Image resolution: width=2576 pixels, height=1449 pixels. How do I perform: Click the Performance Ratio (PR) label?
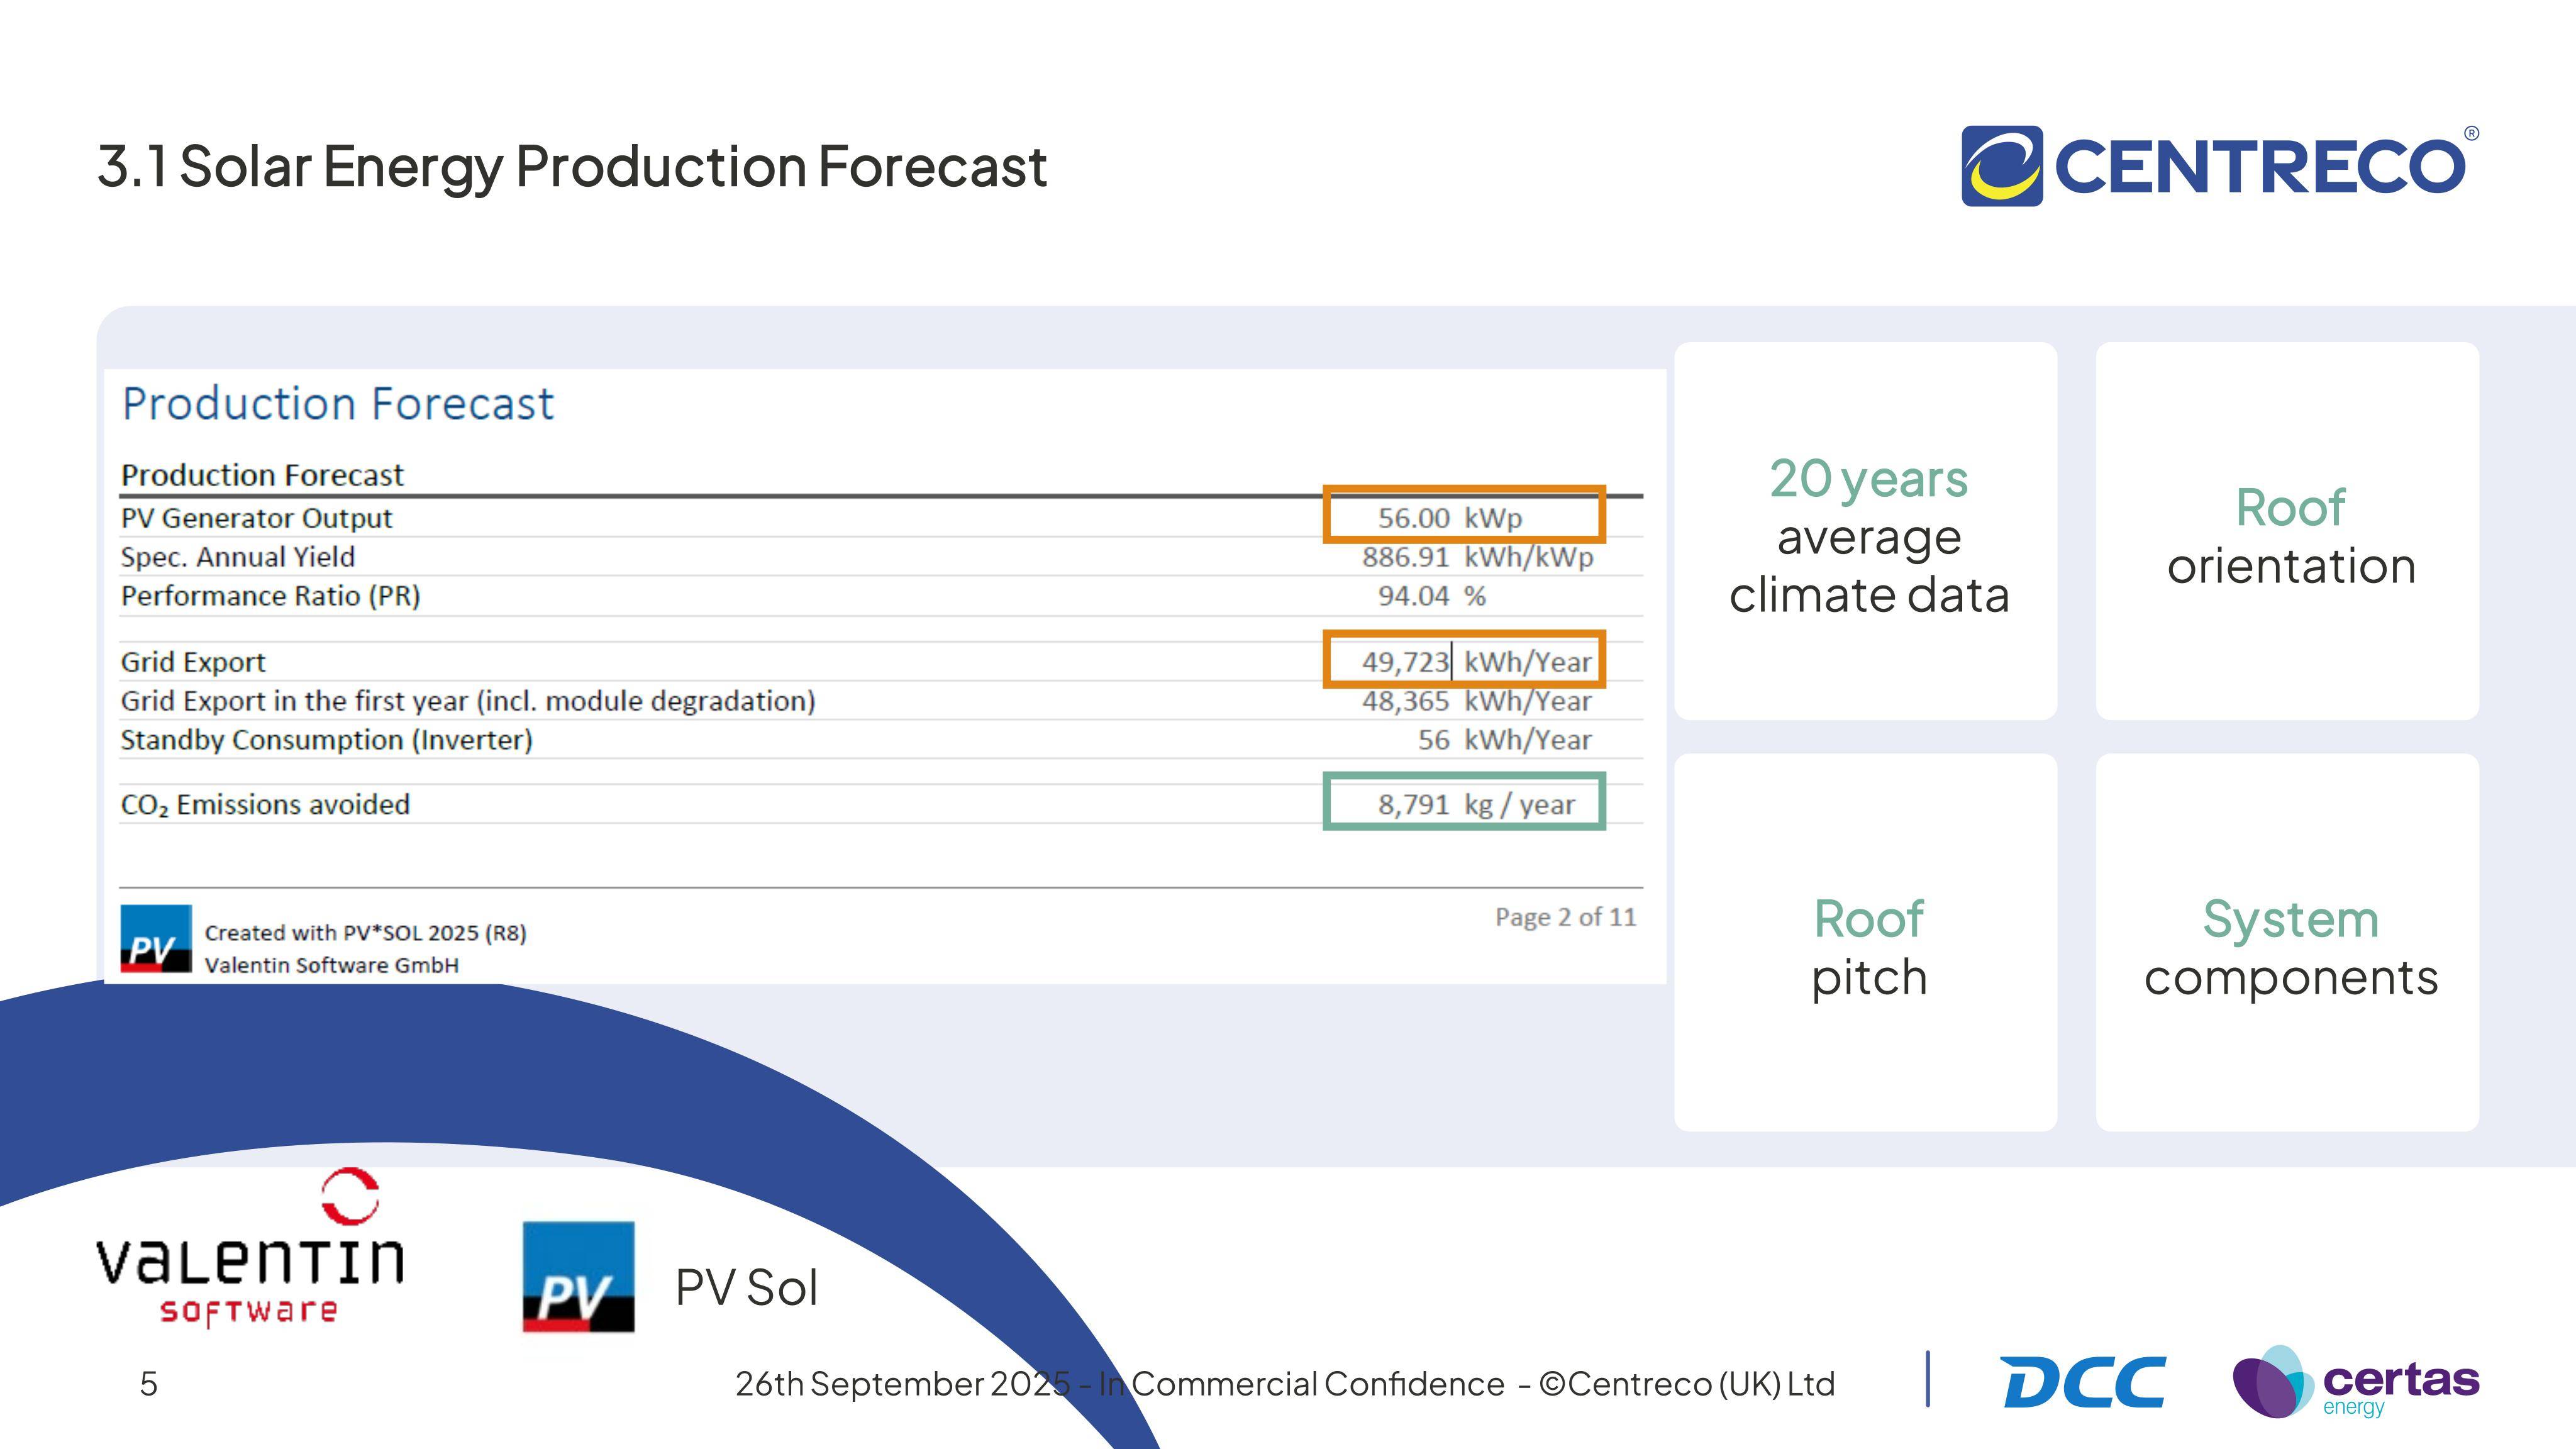click(271, 596)
